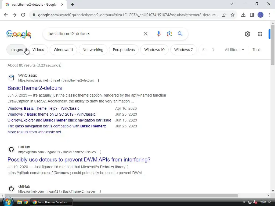Apply the Windows 11 filter chip
Viewport: 275px width, 206px height.
point(63,50)
